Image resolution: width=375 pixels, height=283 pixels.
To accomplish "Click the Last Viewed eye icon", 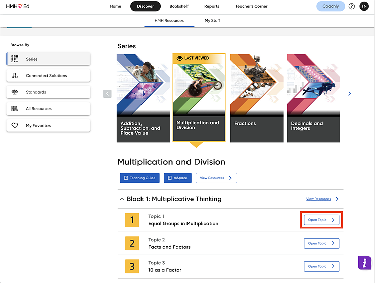I will [179, 58].
